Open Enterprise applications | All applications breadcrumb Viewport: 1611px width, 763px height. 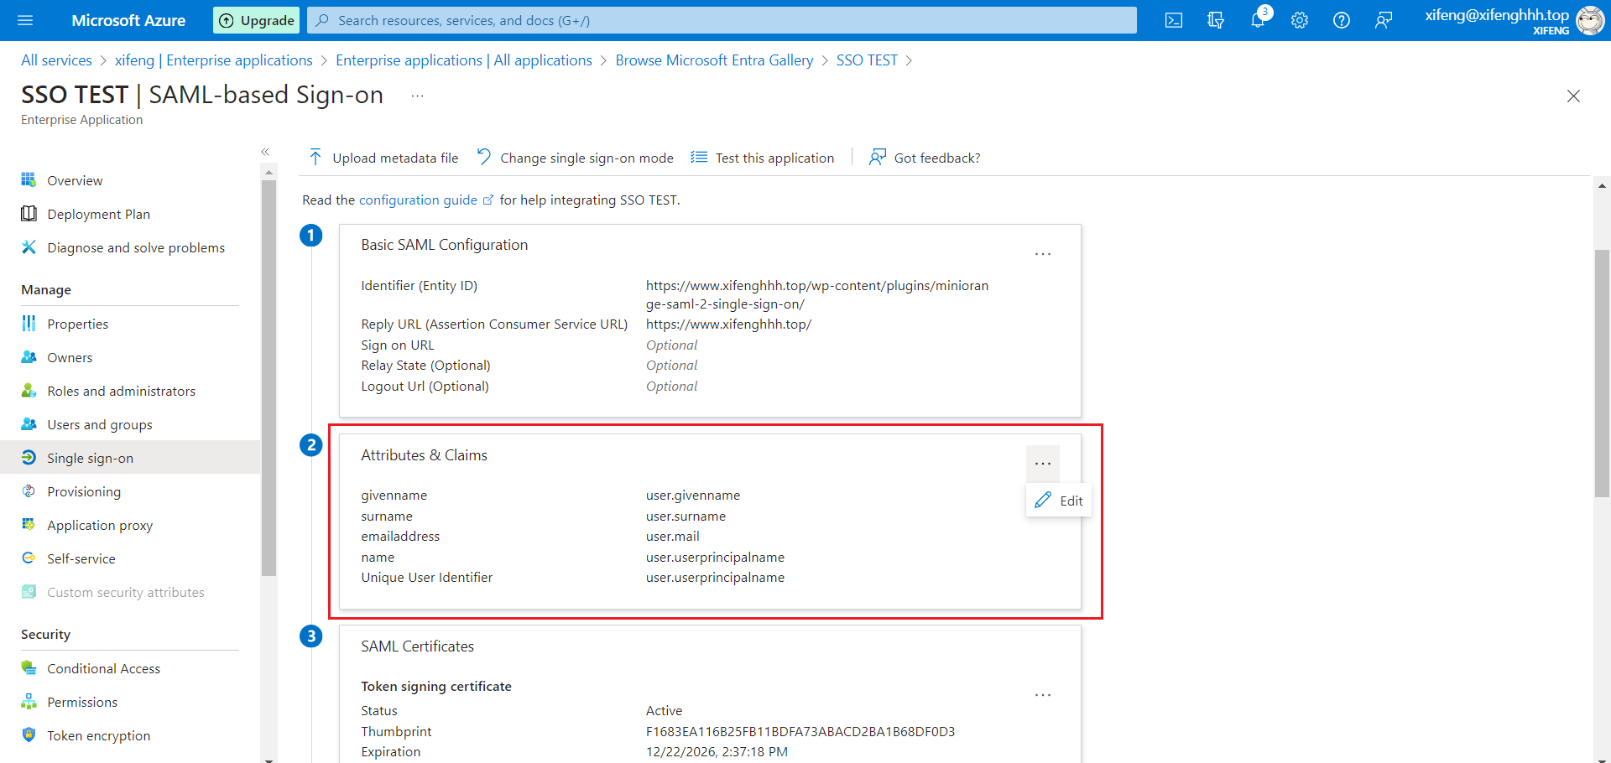point(464,60)
